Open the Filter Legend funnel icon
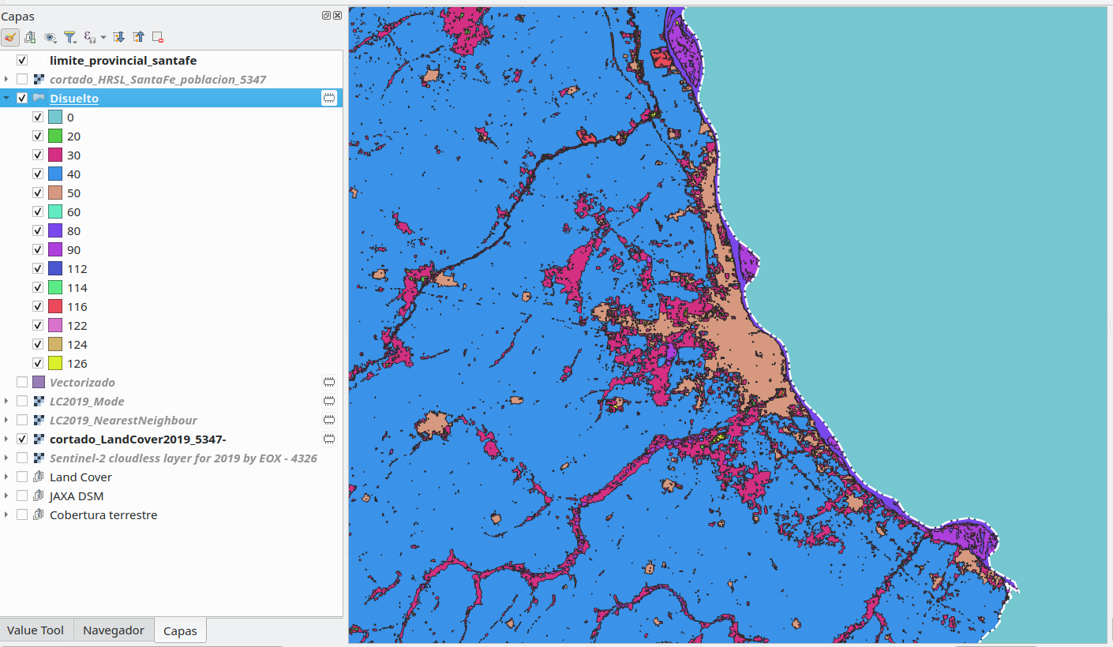Viewport: 1113px width, 647px height. [69, 37]
